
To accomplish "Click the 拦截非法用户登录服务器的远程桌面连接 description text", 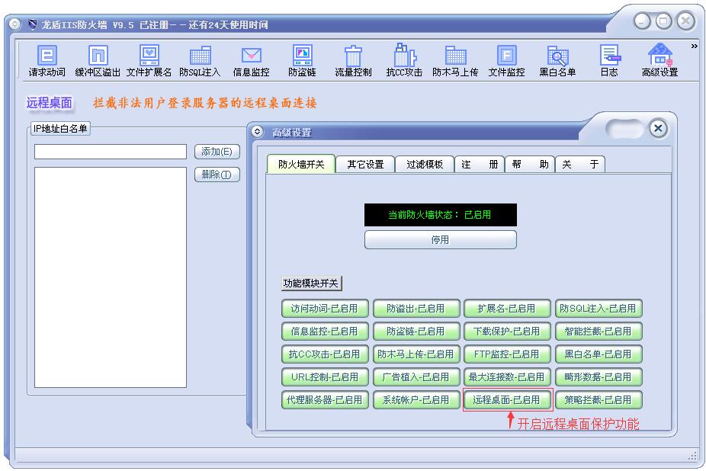I will click(x=205, y=103).
